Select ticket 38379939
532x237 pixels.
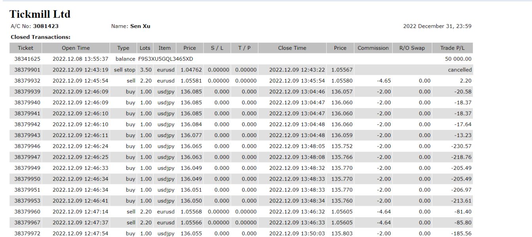(x=27, y=92)
